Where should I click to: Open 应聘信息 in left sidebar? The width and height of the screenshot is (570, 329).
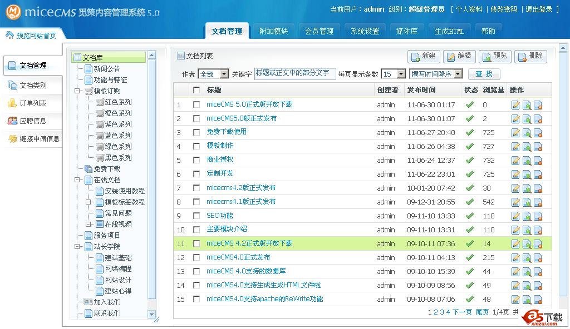click(33, 121)
